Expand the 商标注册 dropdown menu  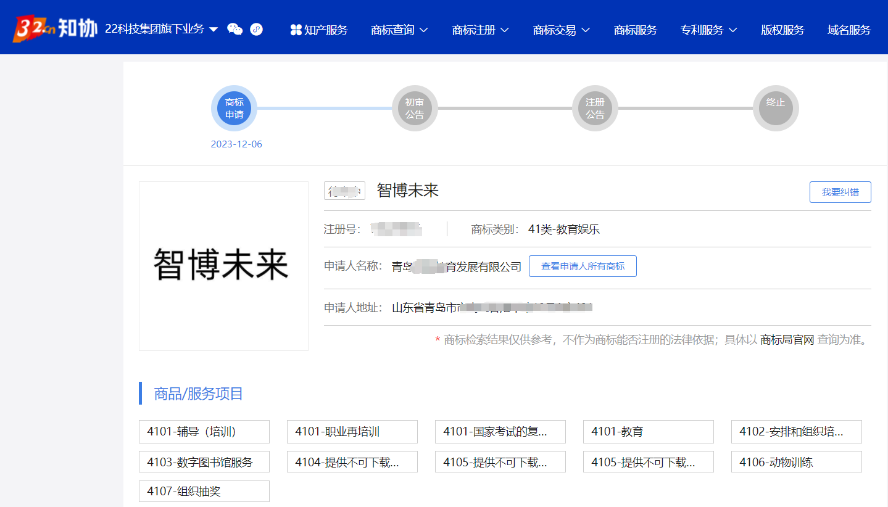click(x=480, y=30)
